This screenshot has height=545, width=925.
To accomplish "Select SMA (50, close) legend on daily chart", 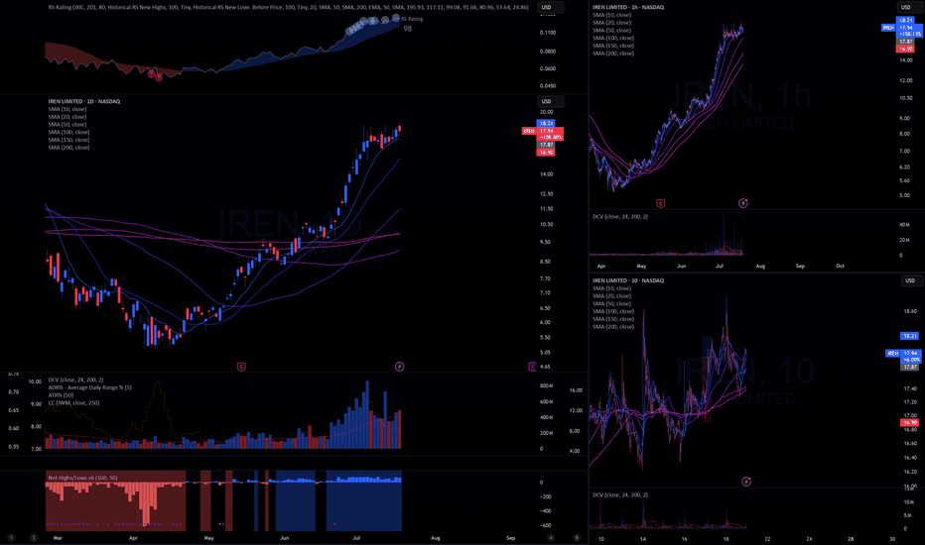I will (x=67, y=124).
